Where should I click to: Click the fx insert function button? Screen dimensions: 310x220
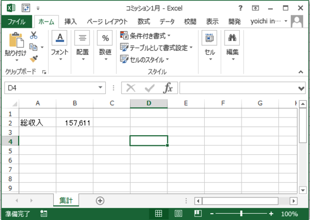click(168, 88)
